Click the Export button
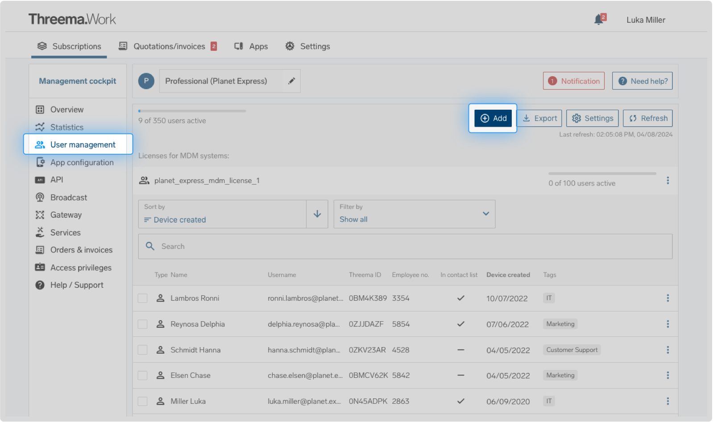This screenshot has width=713, height=422. point(539,118)
